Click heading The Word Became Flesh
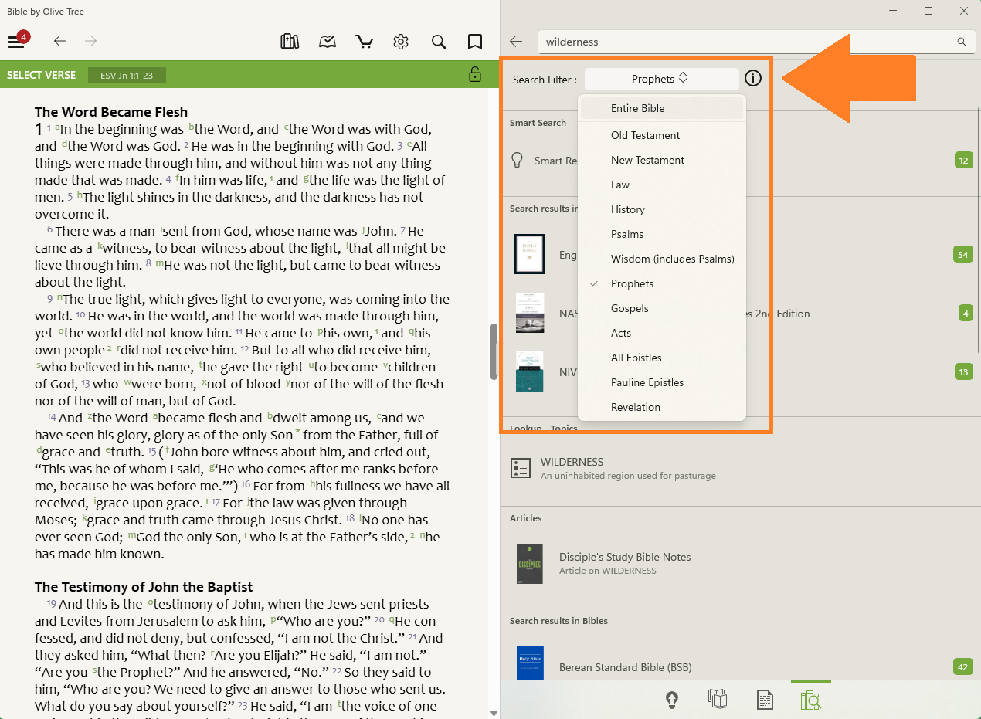981x719 pixels. tap(111, 112)
